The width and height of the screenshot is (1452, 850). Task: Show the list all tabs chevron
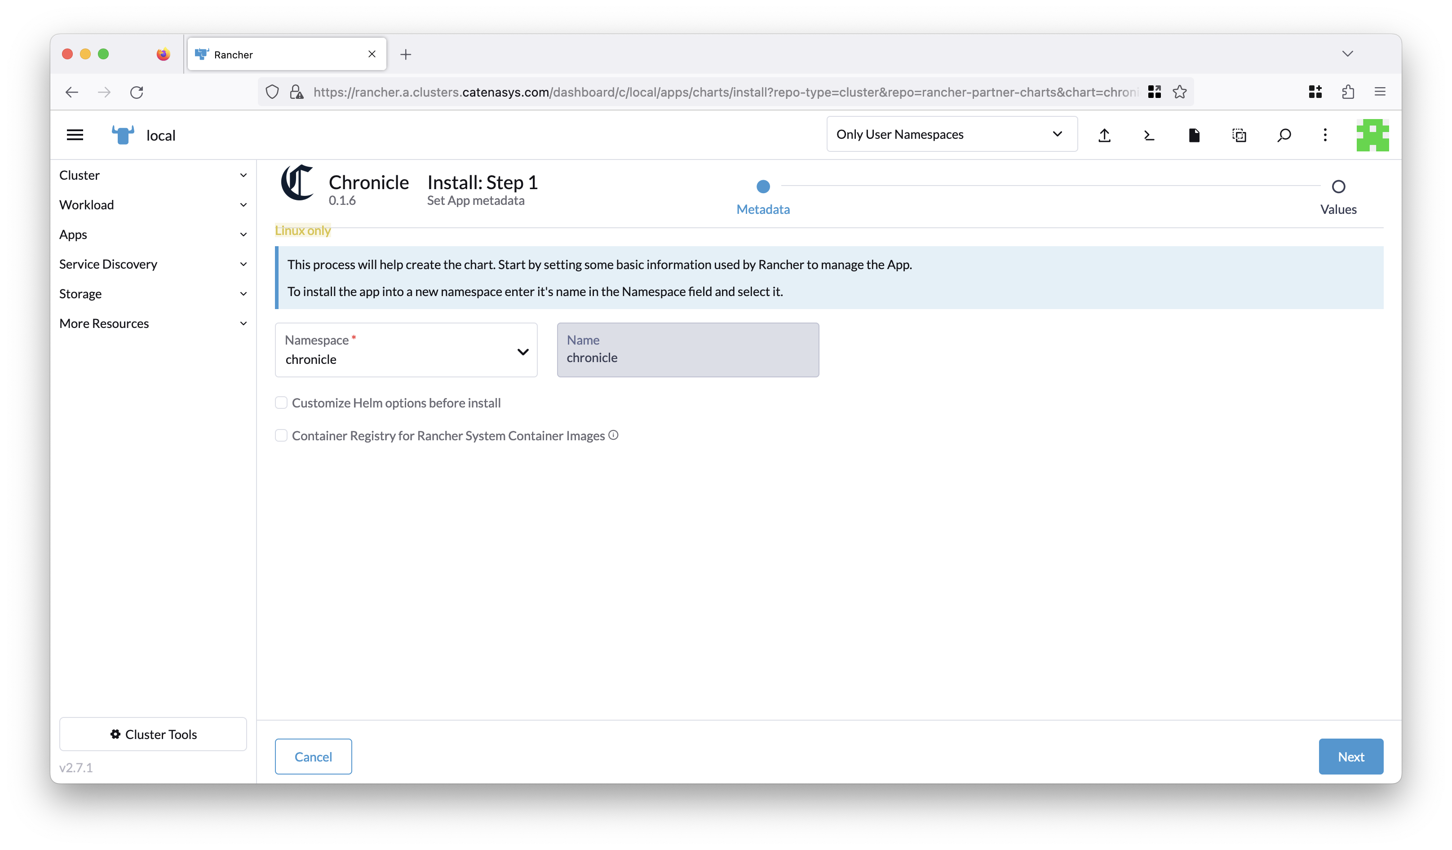[1347, 53]
